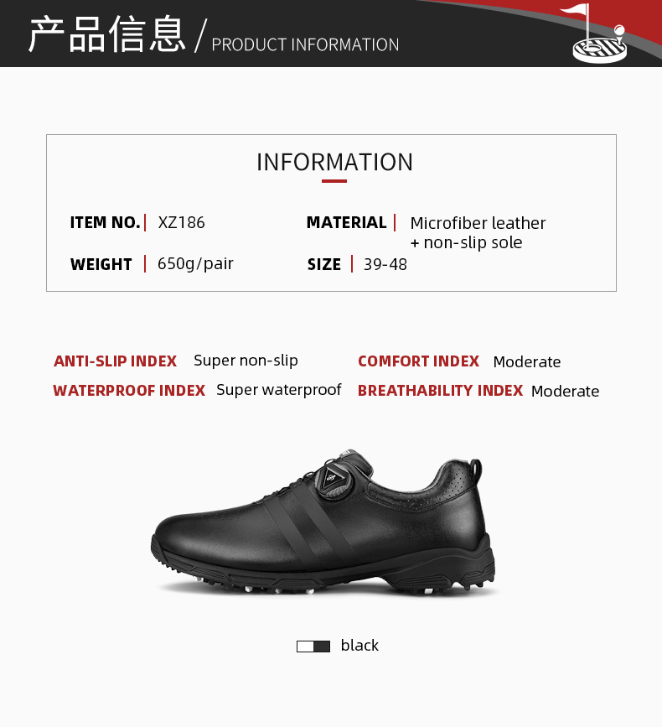Click the golf ball on tee icon
Screen dimensions: 662x727
pyautogui.click(x=619, y=34)
